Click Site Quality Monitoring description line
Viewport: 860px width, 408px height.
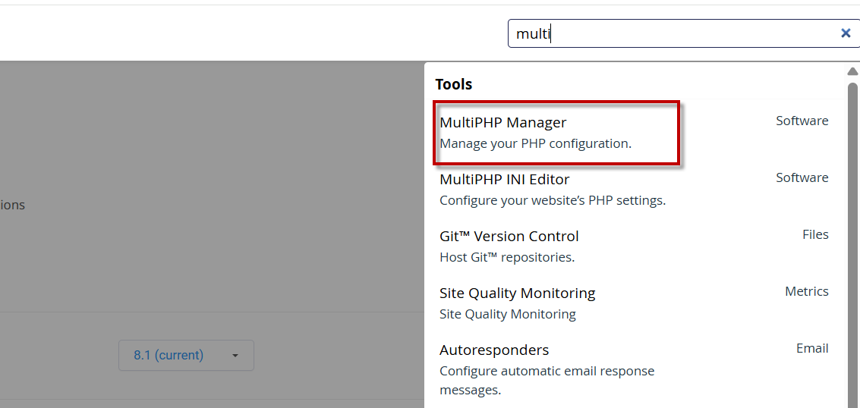point(507,314)
